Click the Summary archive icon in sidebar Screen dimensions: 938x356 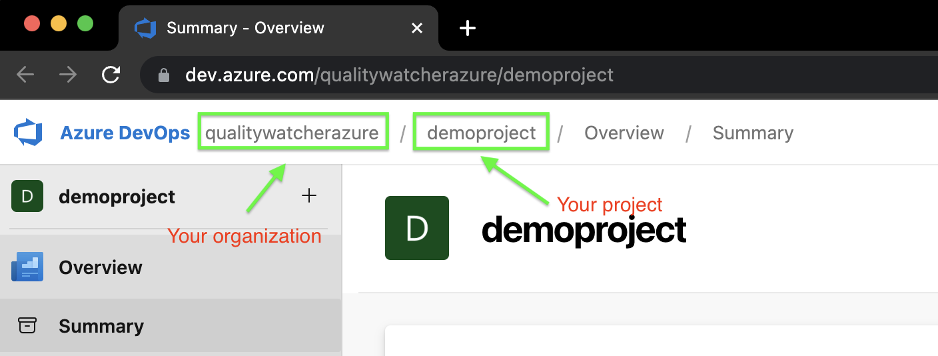click(27, 325)
